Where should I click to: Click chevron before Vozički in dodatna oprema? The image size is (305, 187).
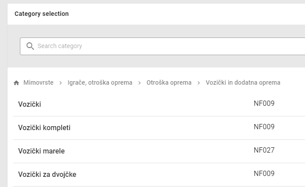point(198,83)
